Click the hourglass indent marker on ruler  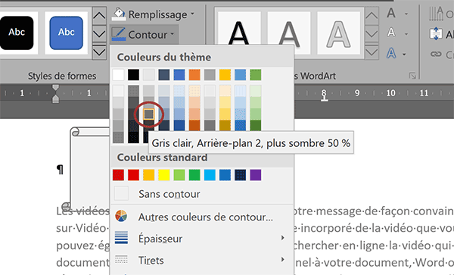click(55, 94)
